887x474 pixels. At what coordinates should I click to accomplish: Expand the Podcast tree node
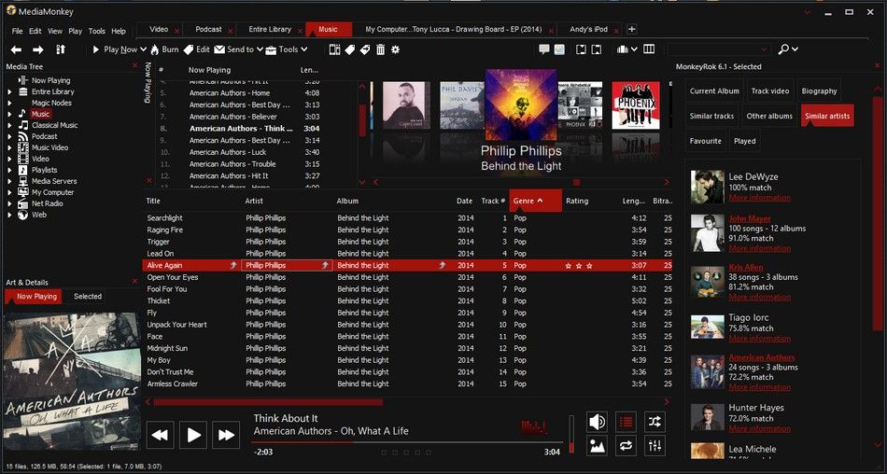pyautogui.click(x=9, y=136)
